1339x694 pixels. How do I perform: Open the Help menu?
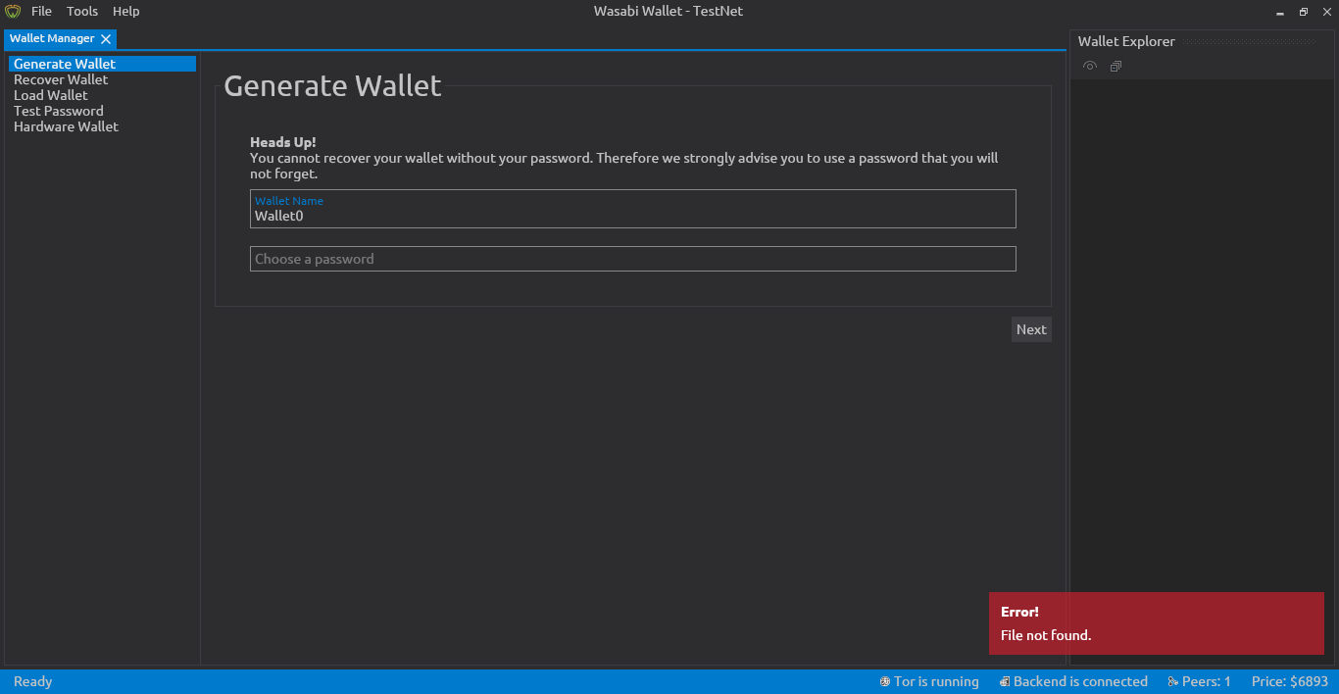coord(125,12)
